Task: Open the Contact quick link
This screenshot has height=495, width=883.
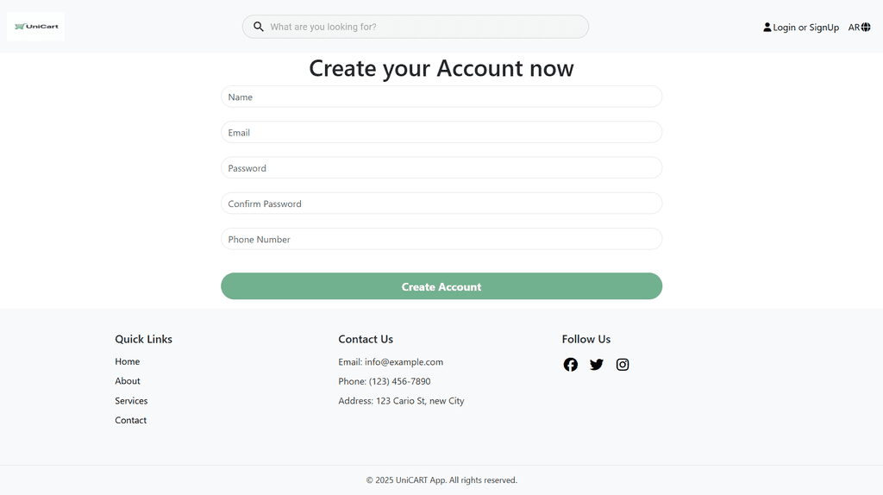Action: click(131, 421)
